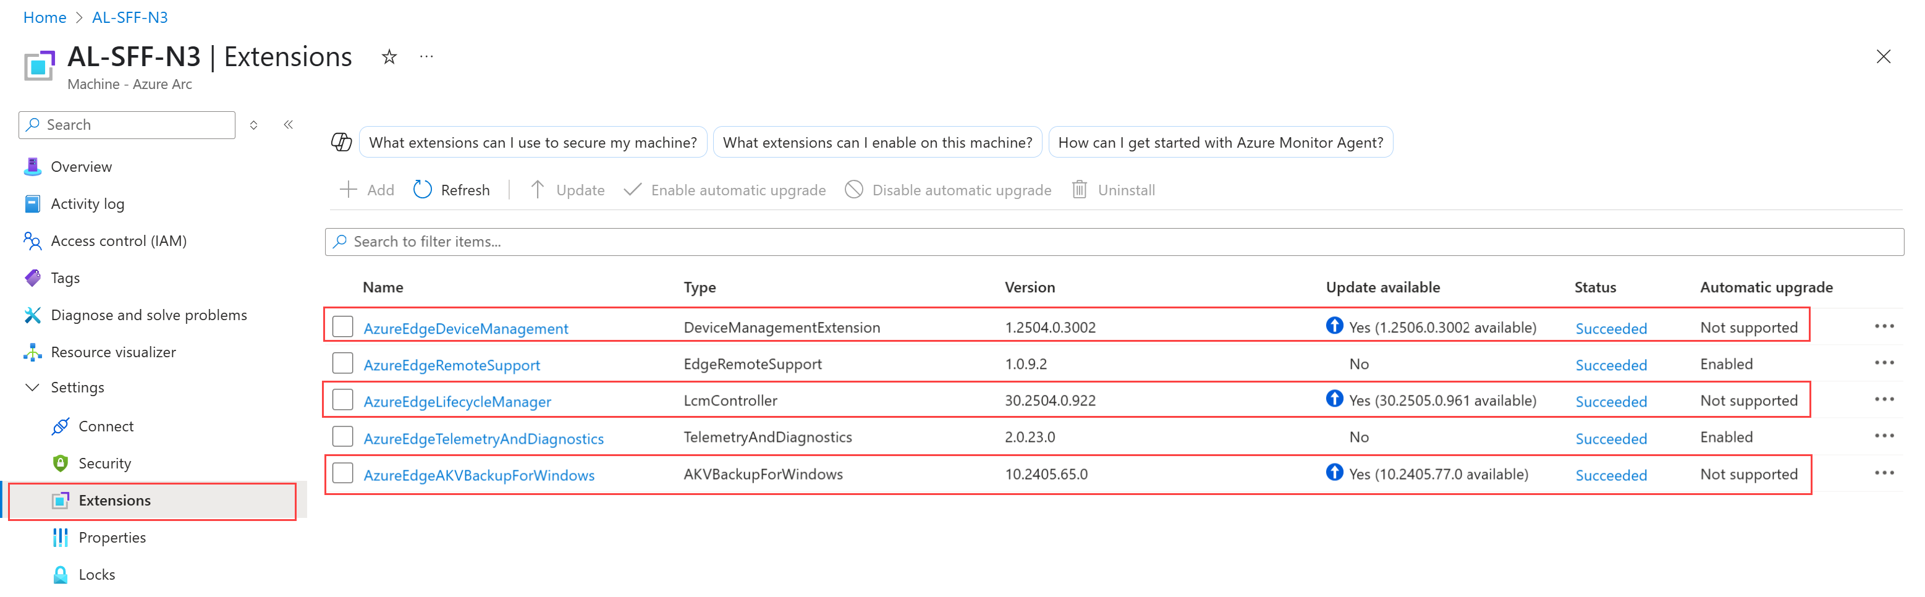
Task: Open the Resource visualizer icon item
Action: (x=33, y=352)
